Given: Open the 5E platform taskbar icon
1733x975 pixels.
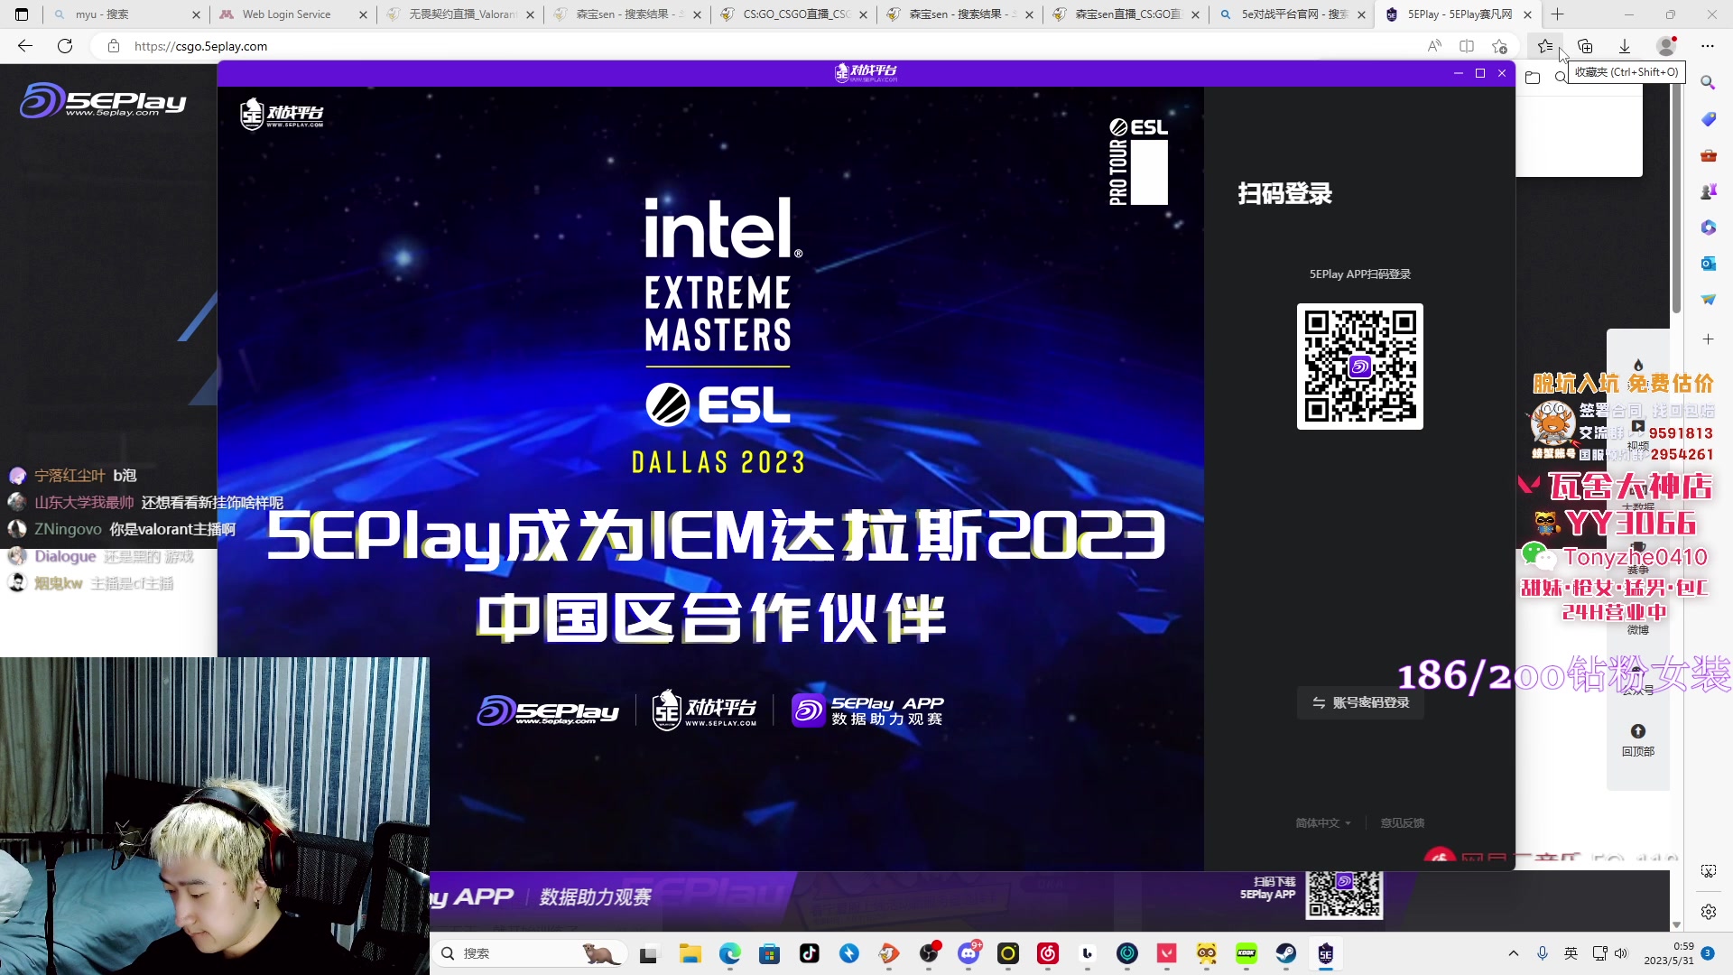Looking at the screenshot, I should (x=1326, y=953).
